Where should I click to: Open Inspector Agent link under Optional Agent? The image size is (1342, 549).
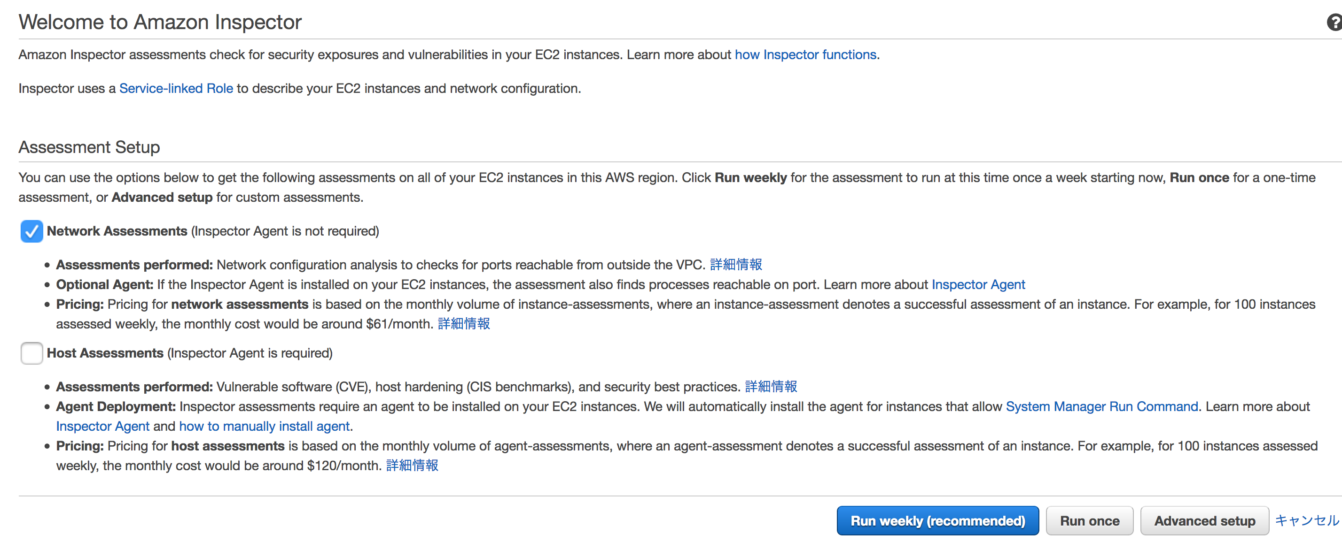(x=978, y=285)
